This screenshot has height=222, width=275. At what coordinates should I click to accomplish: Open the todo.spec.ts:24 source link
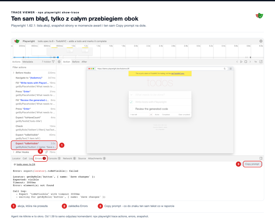[26, 164]
